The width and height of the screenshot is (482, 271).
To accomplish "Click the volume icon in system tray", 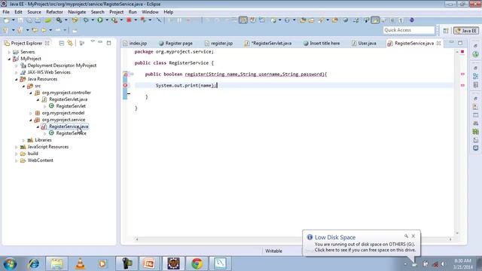I will 443,264.
